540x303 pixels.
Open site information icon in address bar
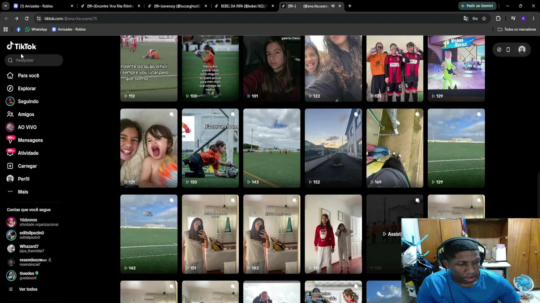(x=39, y=19)
